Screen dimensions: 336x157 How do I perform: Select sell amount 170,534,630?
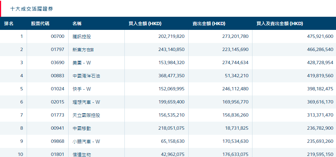coord(236,141)
